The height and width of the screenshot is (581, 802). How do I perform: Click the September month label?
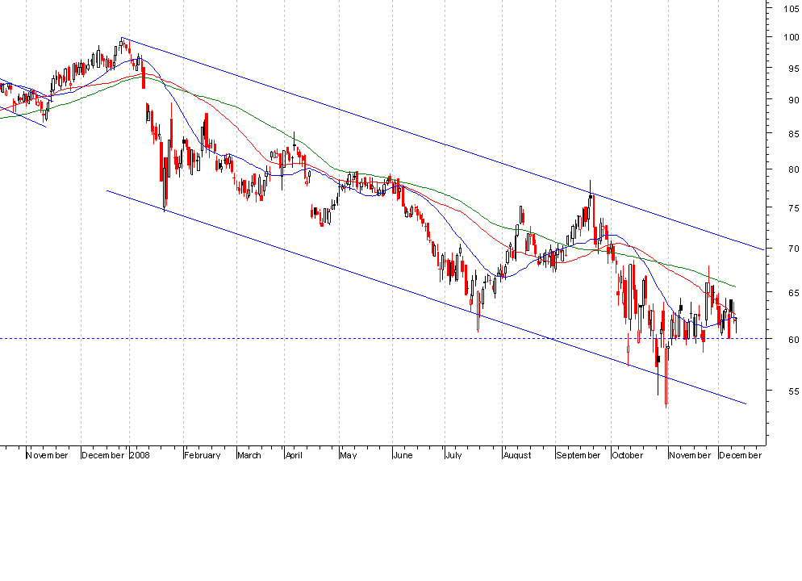(x=579, y=455)
